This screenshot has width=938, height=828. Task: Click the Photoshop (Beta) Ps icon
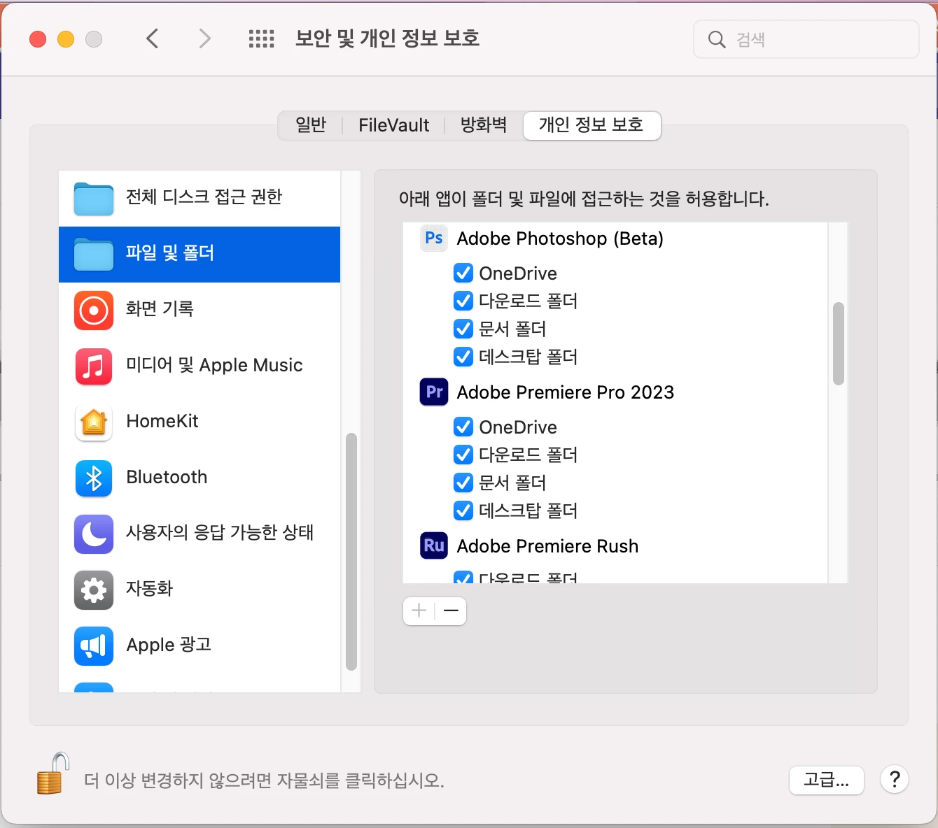pos(434,238)
